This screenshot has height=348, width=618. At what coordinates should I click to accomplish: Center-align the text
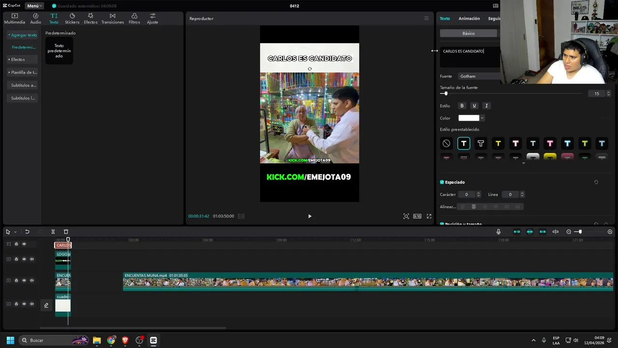474,207
